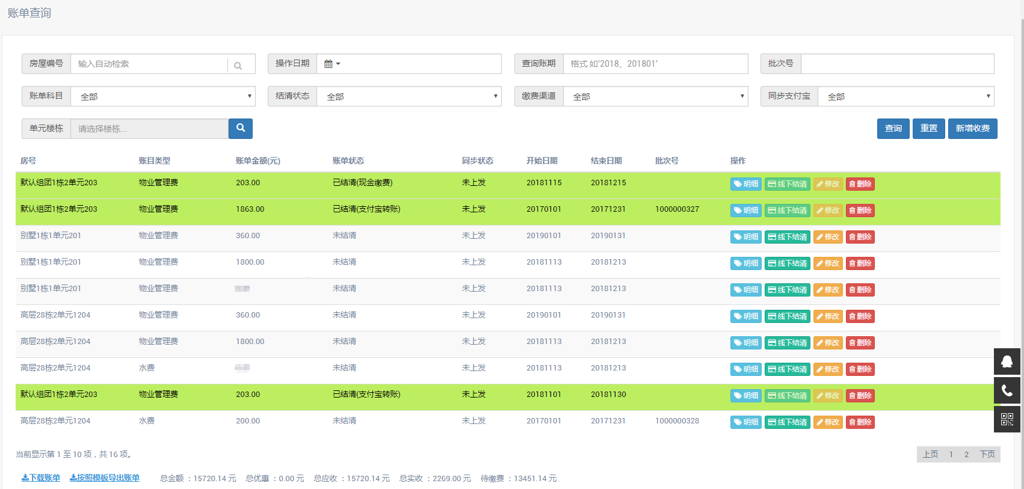Screen dimensions: 1024x489
Task: Sort by the 开始日期 column header
Action: (542, 161)
